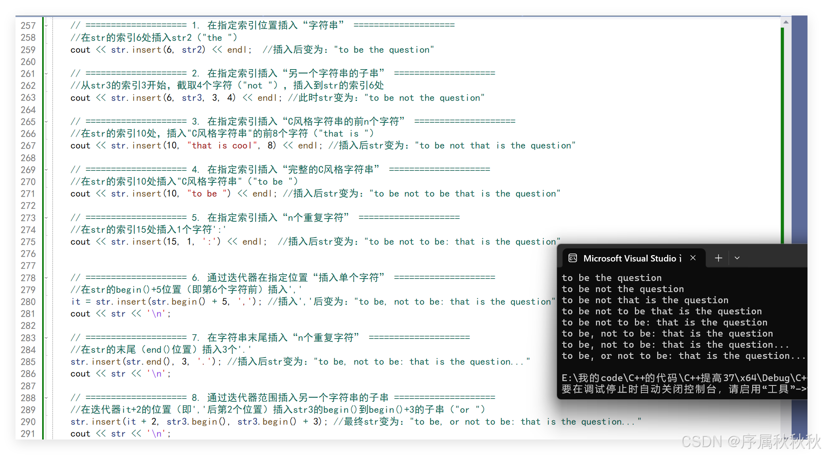
Task: Collapse the comment block at line 261
Action: (46, 74)
